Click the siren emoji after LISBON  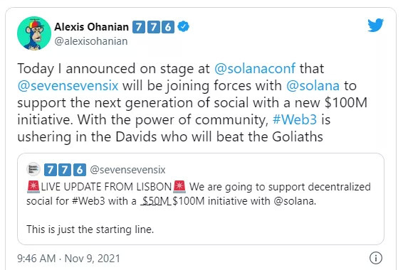click(179, 187)
